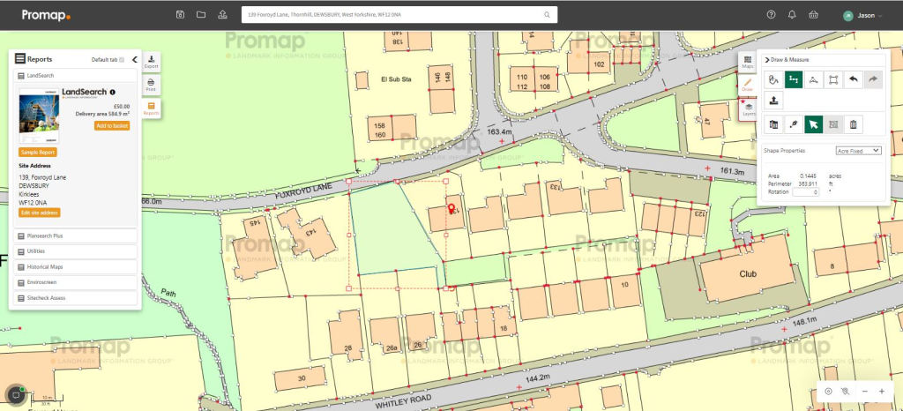Click the Promap logo
Image resolution: width=903 pixels, height=411 pixels.
click(x=46, y=16)
